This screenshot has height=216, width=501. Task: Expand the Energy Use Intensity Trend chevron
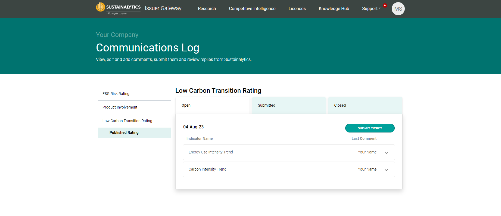click(386, 153)
